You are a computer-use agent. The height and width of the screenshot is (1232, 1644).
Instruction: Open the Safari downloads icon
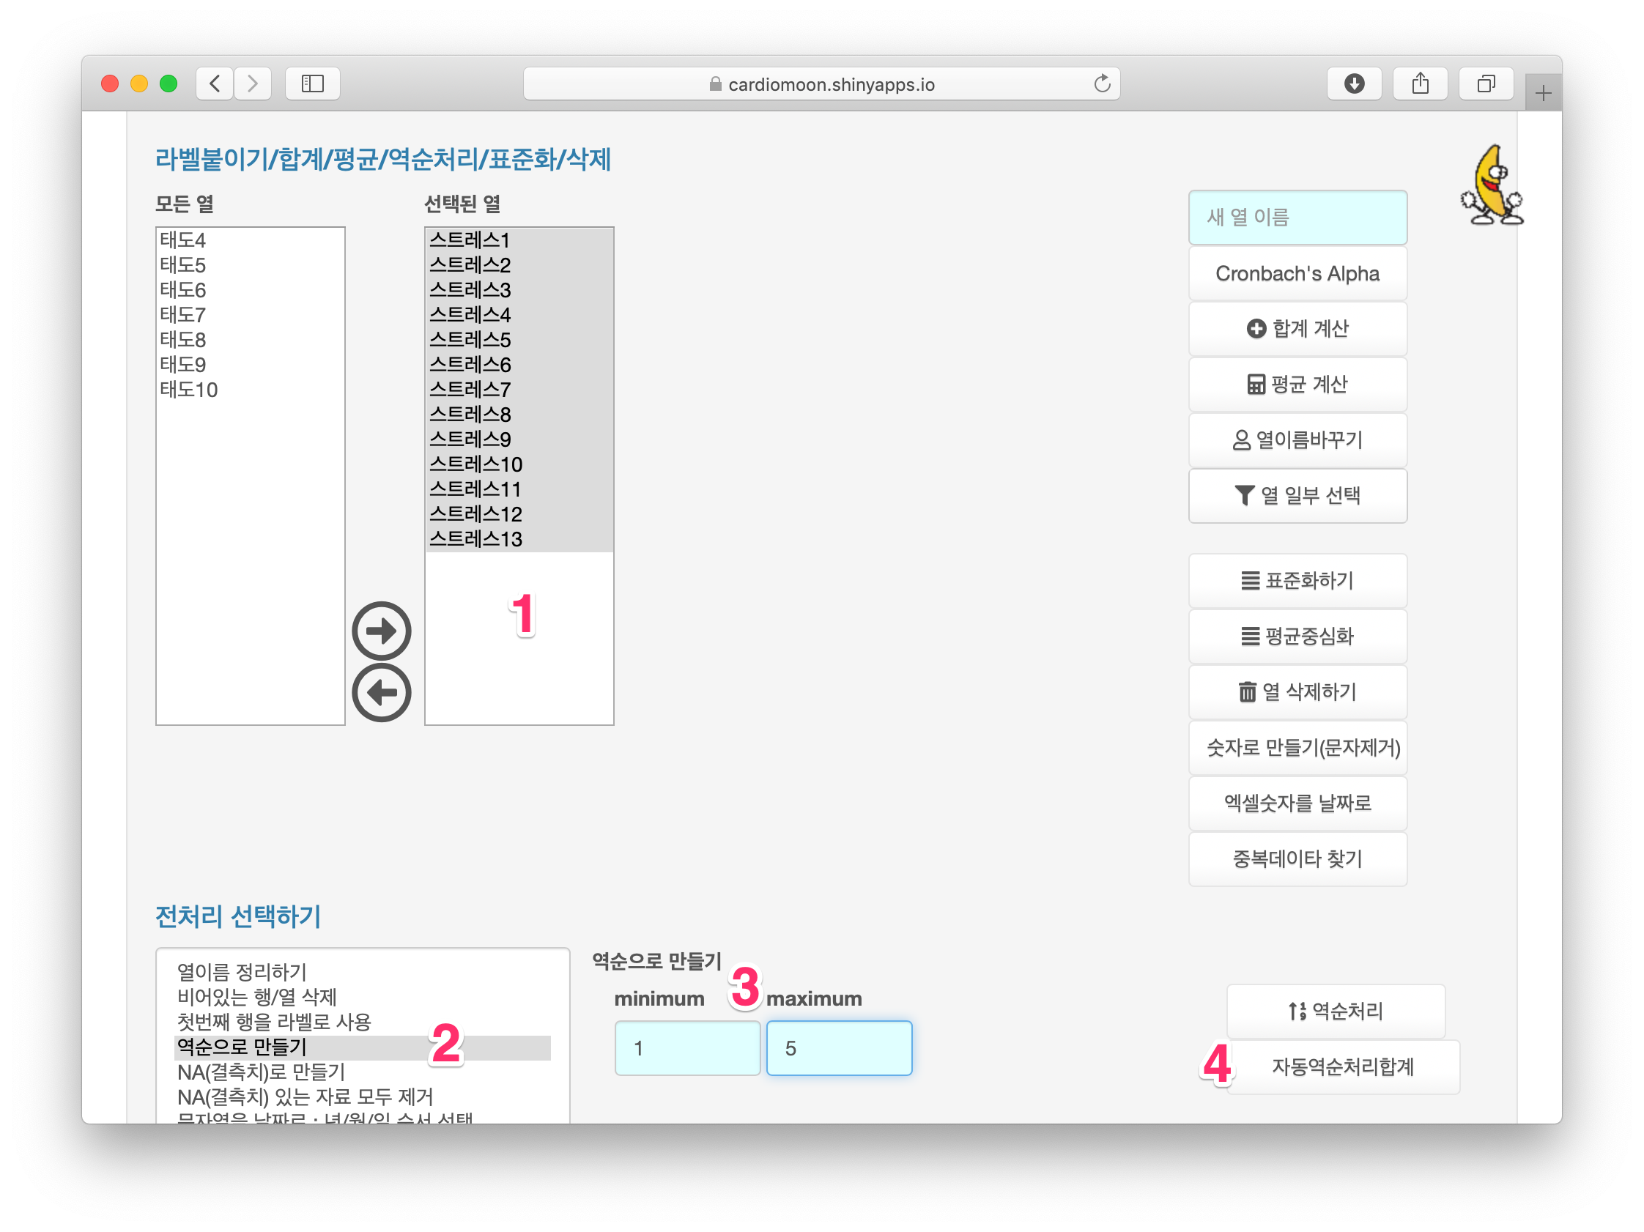pos(1354,84)
